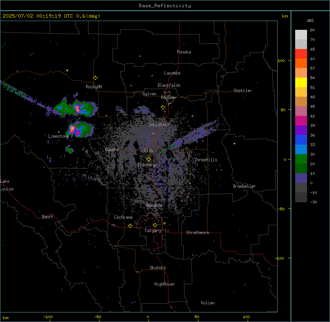Viewport: 330px width, 322px height.
Task: Click the yellow diamond marker above RockyMH
Action: pyautogui.click(x=95, y=78)
